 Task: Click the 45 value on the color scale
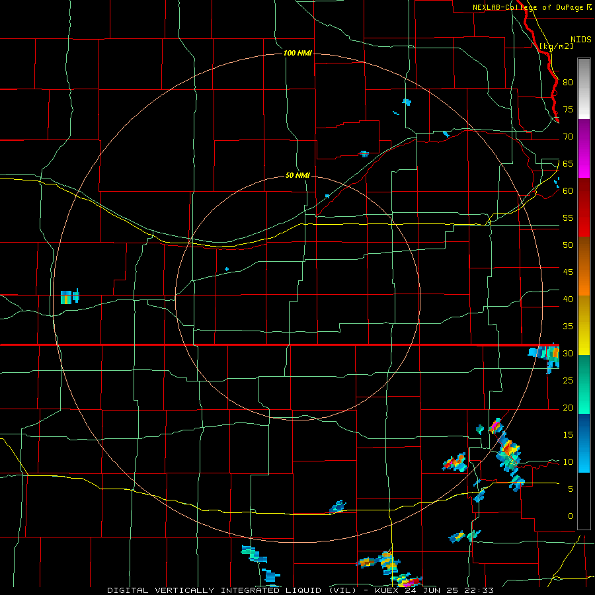(x=568, y=272)
